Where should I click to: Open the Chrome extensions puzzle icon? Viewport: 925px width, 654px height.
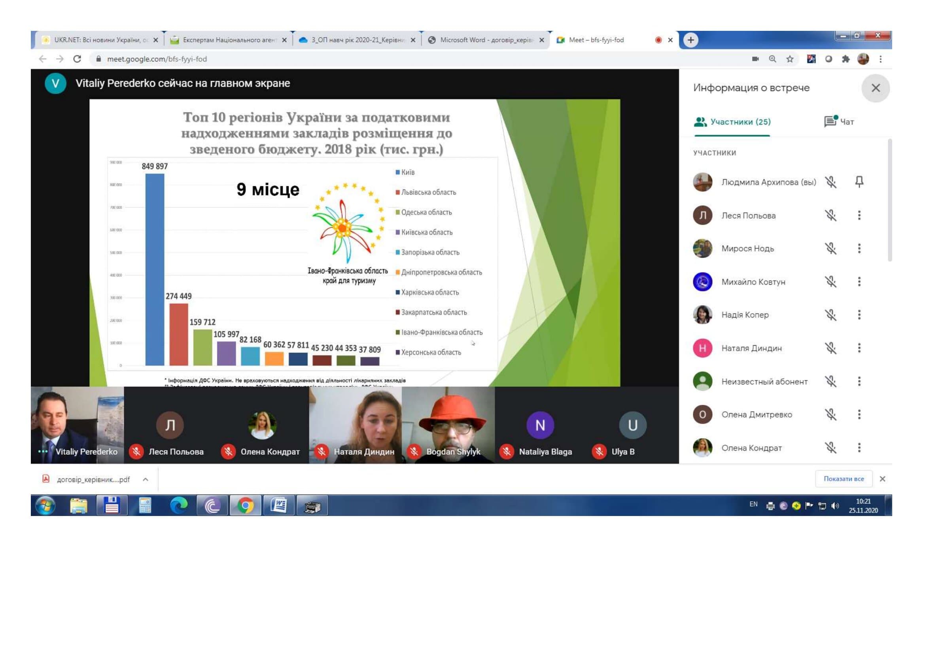pyautogui.click(x=845, y=59)
